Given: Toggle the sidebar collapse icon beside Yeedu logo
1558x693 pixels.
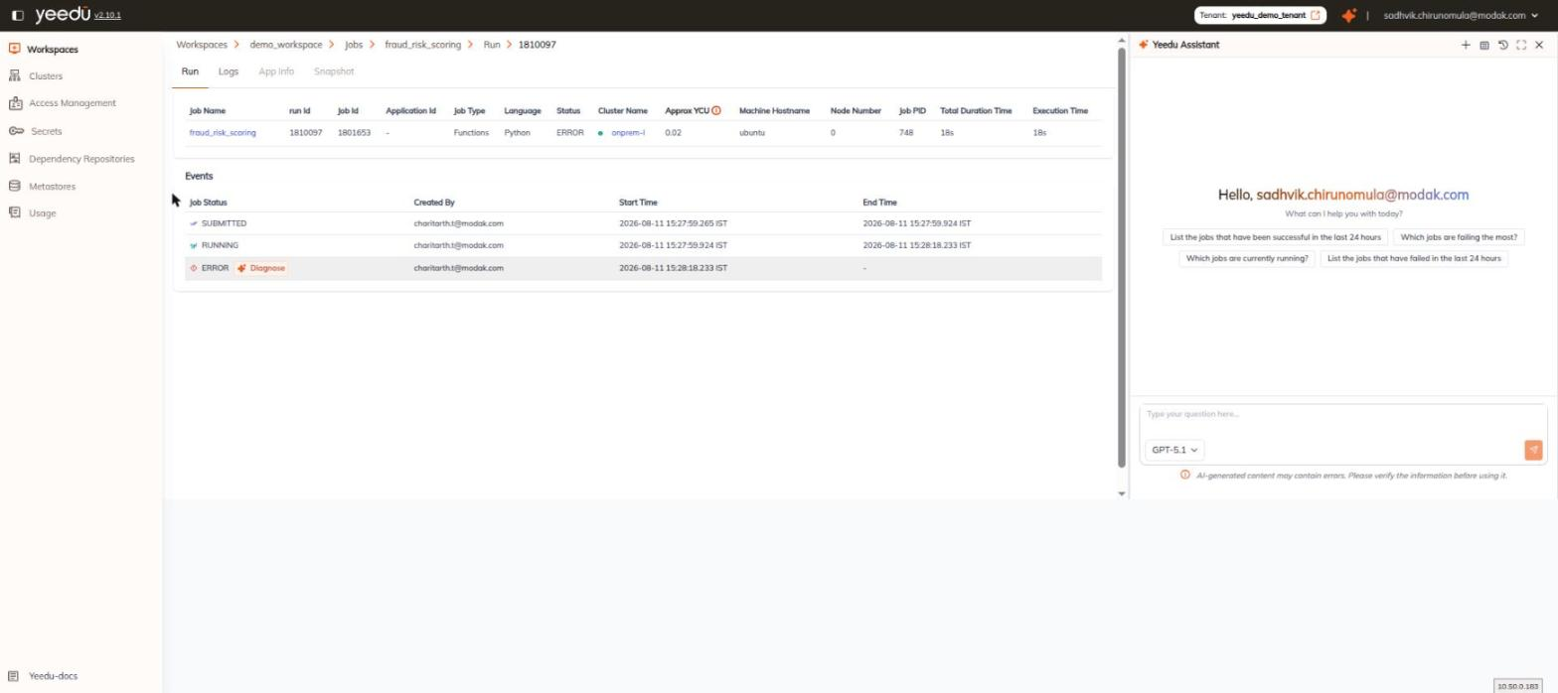Looking at the screenshot, I should coord(17,15).
